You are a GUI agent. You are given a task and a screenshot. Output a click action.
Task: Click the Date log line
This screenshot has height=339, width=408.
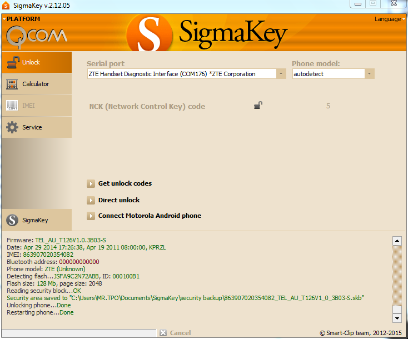pos(86,247)
